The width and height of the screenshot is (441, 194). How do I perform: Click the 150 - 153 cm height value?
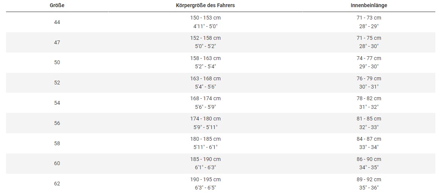205,18
